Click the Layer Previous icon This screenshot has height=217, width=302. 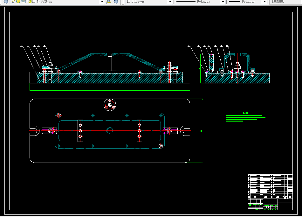(x=115, y=2)
